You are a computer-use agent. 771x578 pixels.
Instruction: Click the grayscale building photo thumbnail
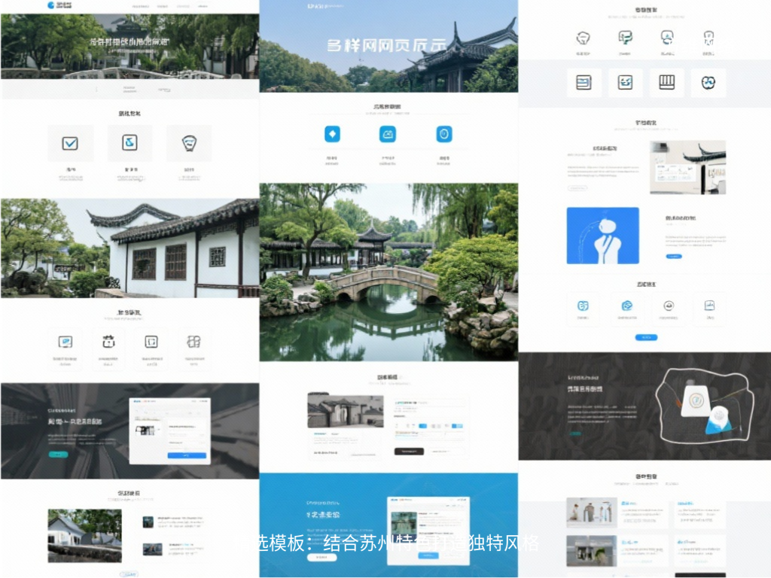click(345, 411)
